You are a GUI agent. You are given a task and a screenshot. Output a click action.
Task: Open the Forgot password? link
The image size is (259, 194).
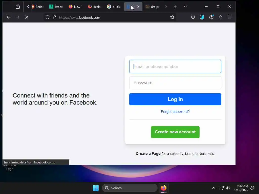(175, 112)
